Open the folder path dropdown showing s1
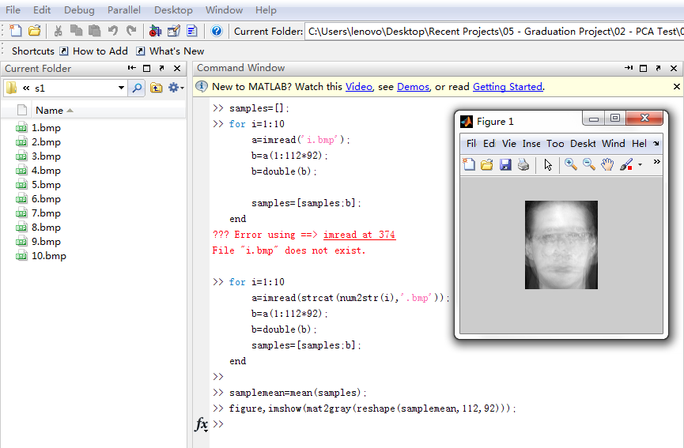Viewport: 684px width, 448px height. pyautogui.click(x=121, y=88)
